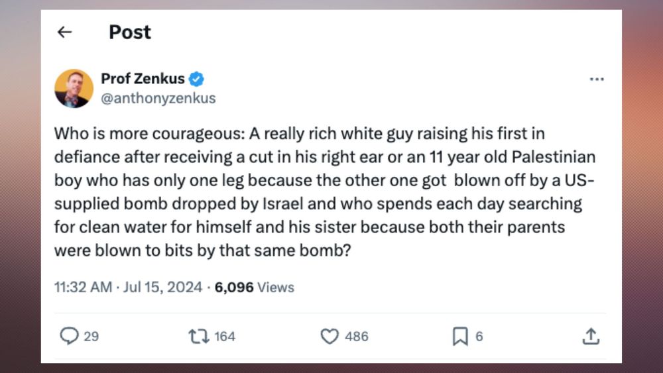The width and height of the screenshot is (663, 373).
Task: Toggle the bookmark icon on the post
Action: point(460,337)
